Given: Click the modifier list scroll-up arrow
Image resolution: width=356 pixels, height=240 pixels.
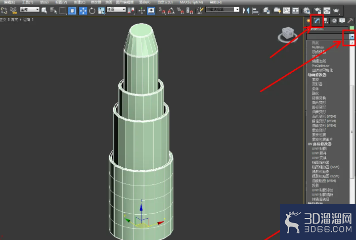Looking at the screenshot, I should [x=352, y=42].
